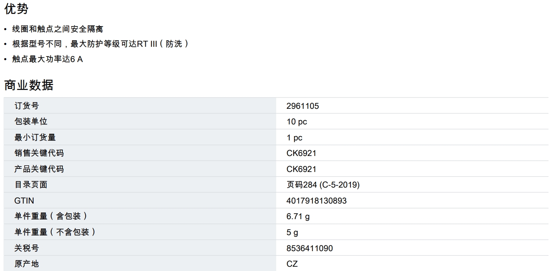Click the GTIN number 4017918130893

pos(316,201)
